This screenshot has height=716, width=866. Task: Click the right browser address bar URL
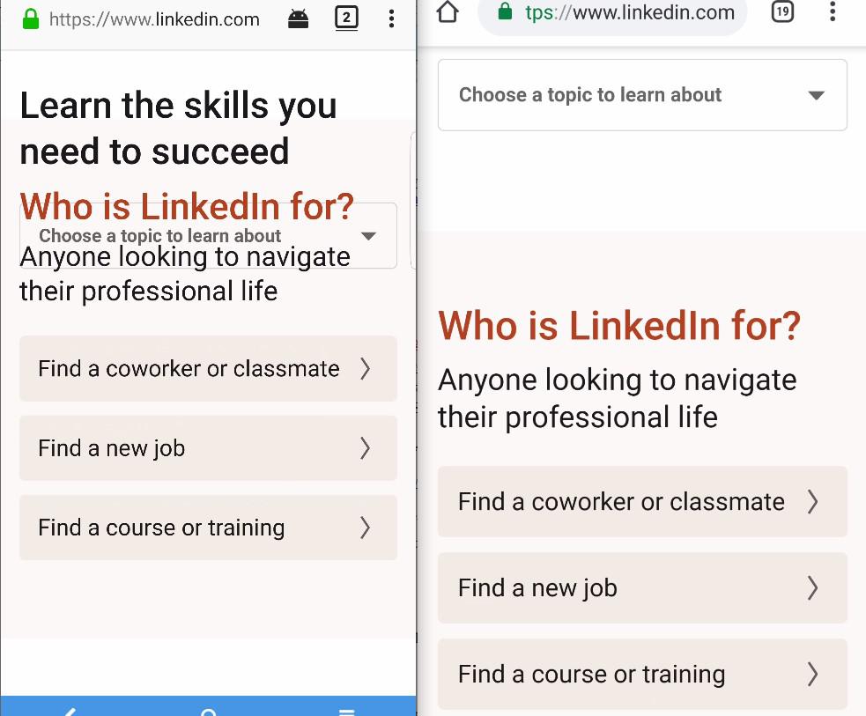click(630, 11)
